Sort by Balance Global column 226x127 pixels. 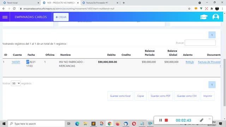[172, 53]
